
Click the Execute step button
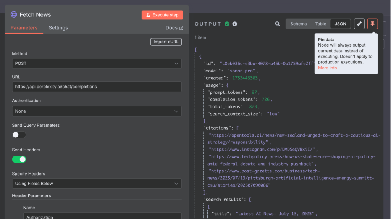(x=162, y=15)
